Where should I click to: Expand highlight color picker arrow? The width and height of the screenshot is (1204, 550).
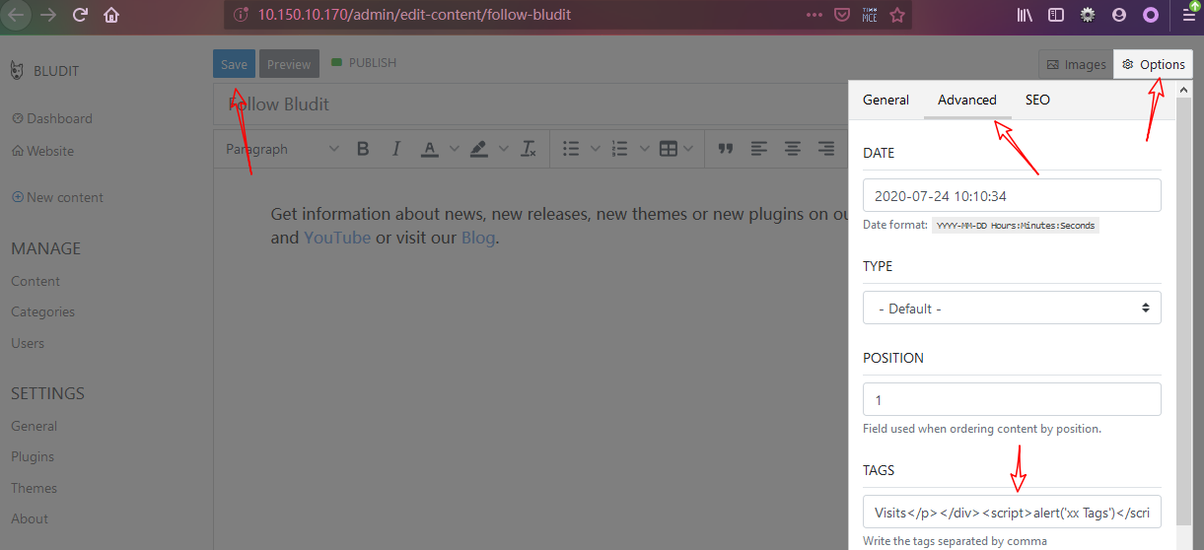[x=504, y=149]
